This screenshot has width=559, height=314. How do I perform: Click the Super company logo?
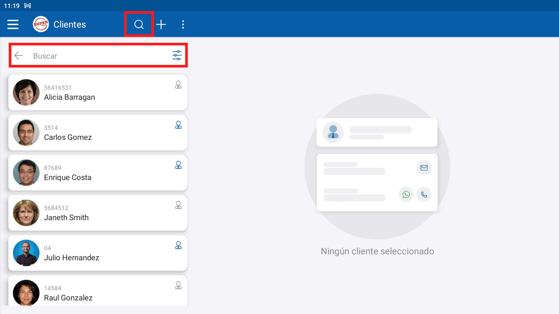pos(40,24)
